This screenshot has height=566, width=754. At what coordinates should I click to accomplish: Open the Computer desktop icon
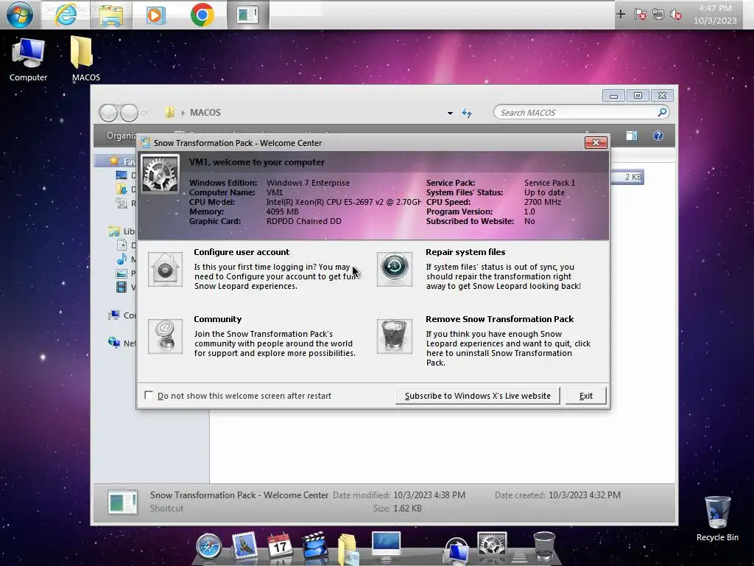tap(29, 60)
